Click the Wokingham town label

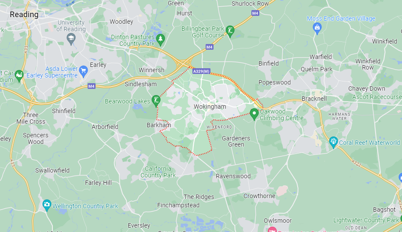tap(210, 107)
